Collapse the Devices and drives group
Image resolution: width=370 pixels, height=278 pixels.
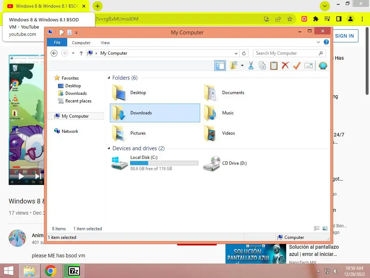coord(109,148)
